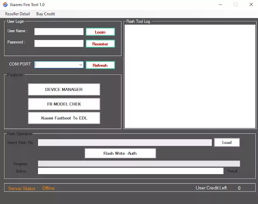Start Flash Write -Auth operation

coord(120,153)
